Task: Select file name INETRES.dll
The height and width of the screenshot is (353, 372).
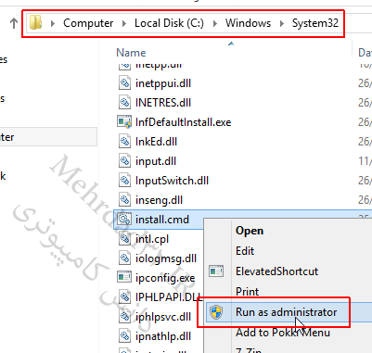Action: (163, 103)
